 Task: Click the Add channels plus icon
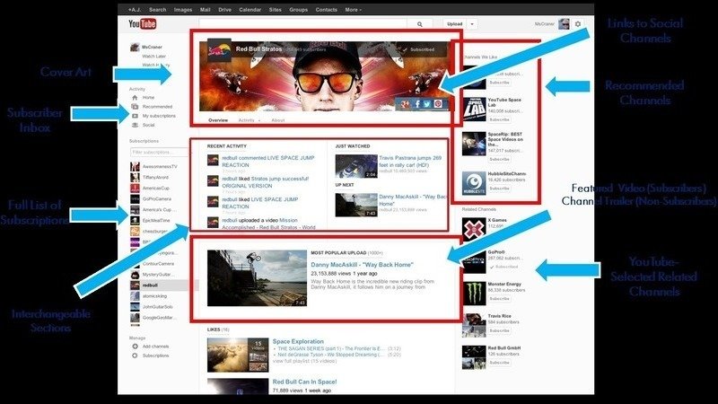135,347
